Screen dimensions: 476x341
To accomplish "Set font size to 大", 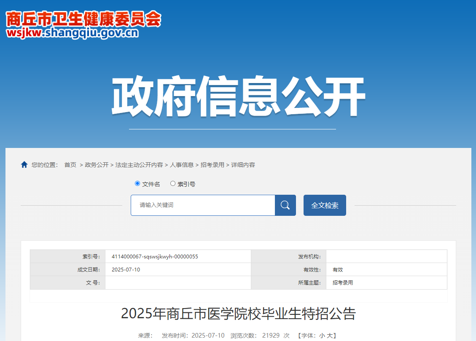I will click(x=329, y=336).
